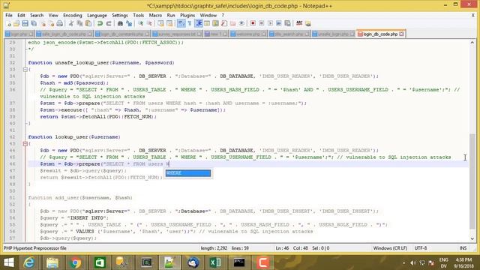Open a file using the Open folder icon
The width and height of the screenshot is (480, 270).
click(x=16, y=23)
